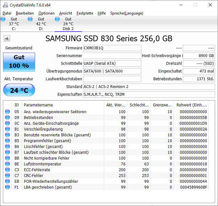This screenshot has height=206, width=218.
Task: Click the ID column header
Action: [16, 105]
